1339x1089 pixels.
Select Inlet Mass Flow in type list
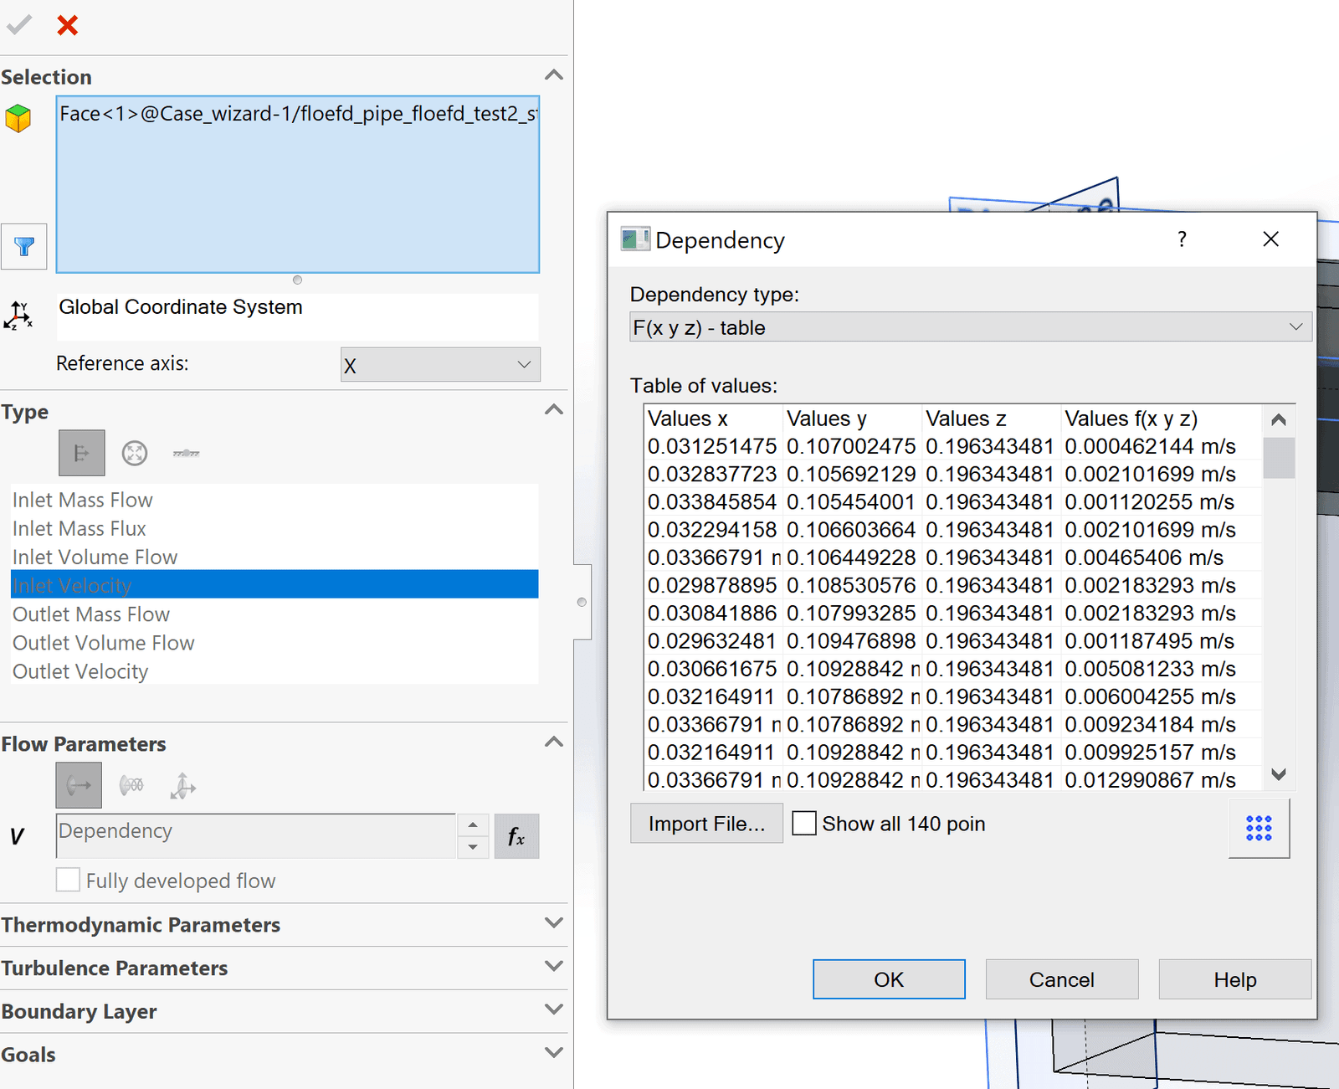[x=274, y=500]
